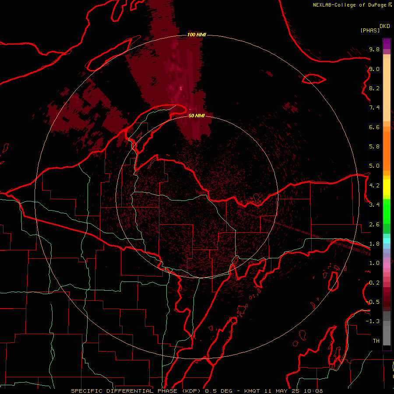Click the TH legend label

(x=376, y=341)
